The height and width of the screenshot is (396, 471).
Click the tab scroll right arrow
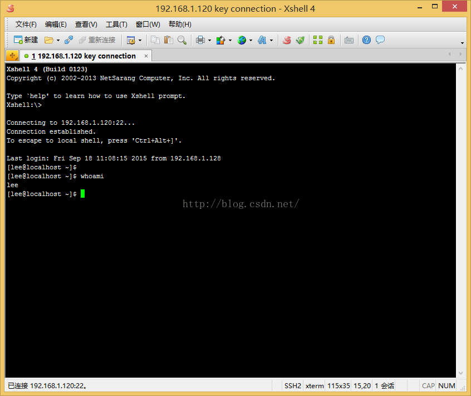point(460,54)
